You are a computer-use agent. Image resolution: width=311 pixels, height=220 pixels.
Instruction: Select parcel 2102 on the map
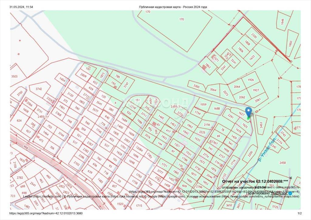(77, 163)
